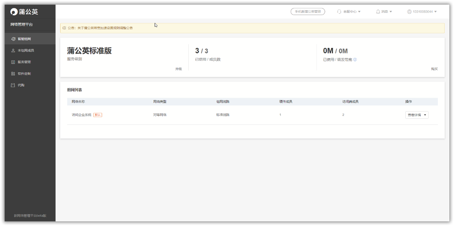This screenshot has width=454, height=226.
Task: Click the 组网列表 section heading
Action: [75, 90]
